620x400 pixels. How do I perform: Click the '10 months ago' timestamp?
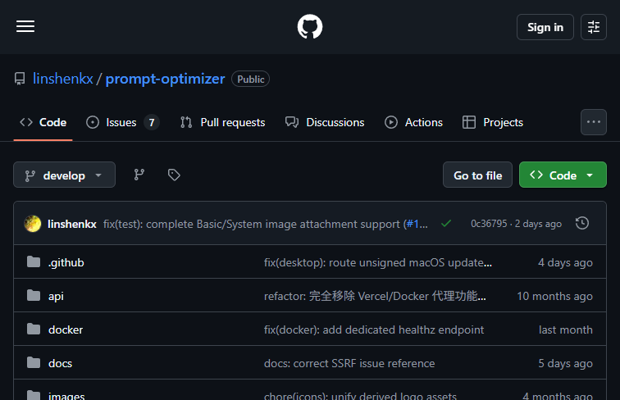[554, 296]
